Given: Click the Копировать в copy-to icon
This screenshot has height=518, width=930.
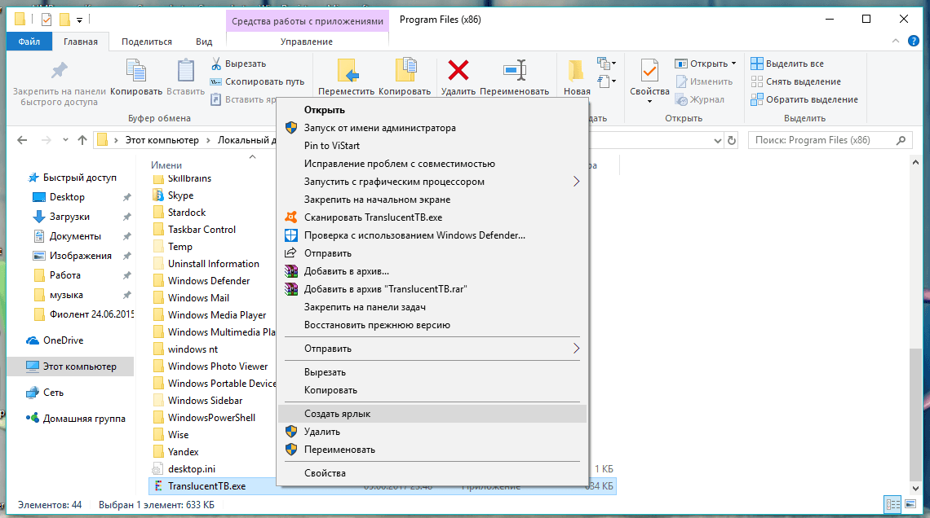Looking at the screenshot, I should point(405,70).
